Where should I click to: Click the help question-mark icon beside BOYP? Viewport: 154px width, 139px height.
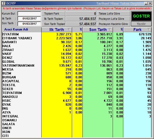click(4, 4)
